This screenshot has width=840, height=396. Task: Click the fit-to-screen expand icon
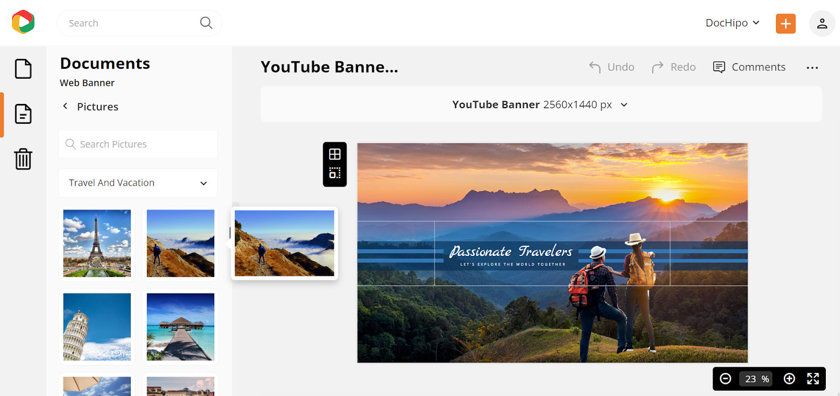coord(813,379)
